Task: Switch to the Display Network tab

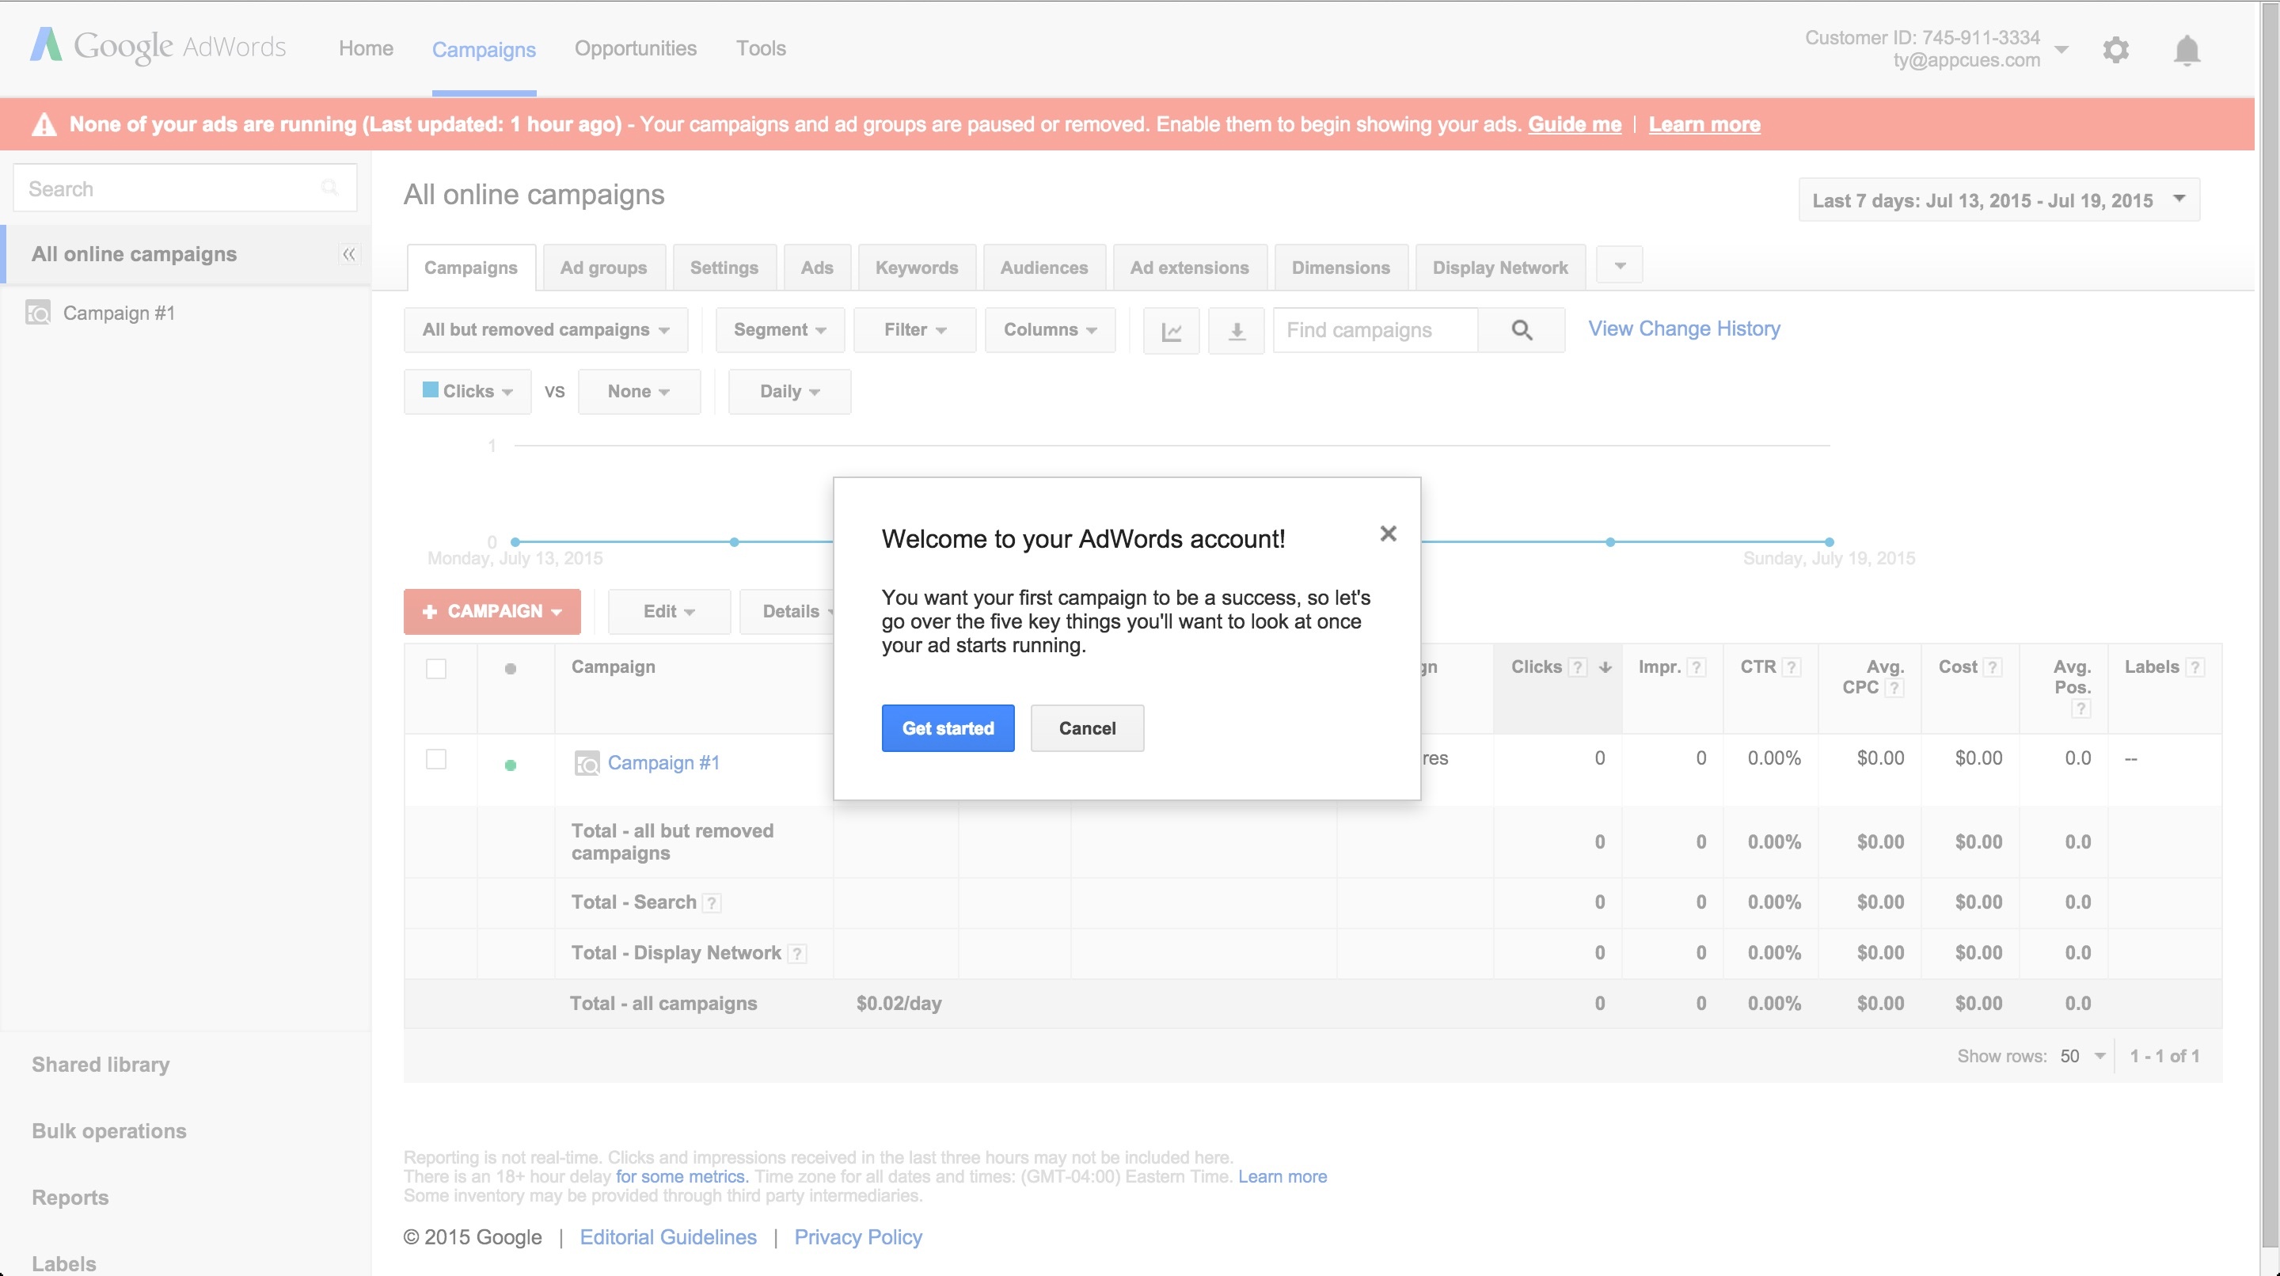Action: click(x=1500, y=268)
